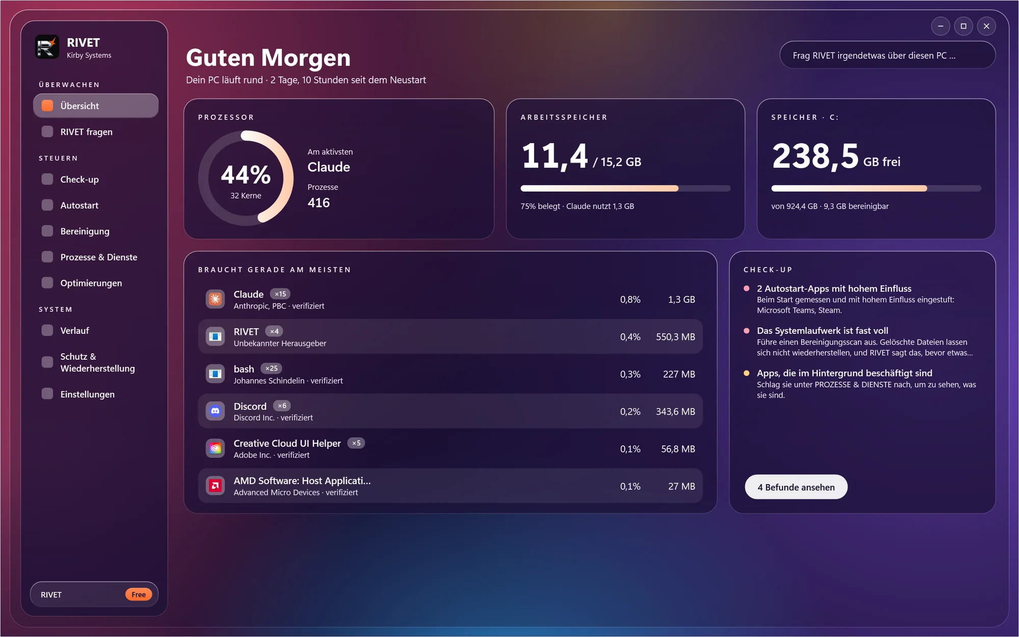Screen dimensions: 1019x637
Task: Click the 4 Befunde ansehen button
Action: point(796,487)
